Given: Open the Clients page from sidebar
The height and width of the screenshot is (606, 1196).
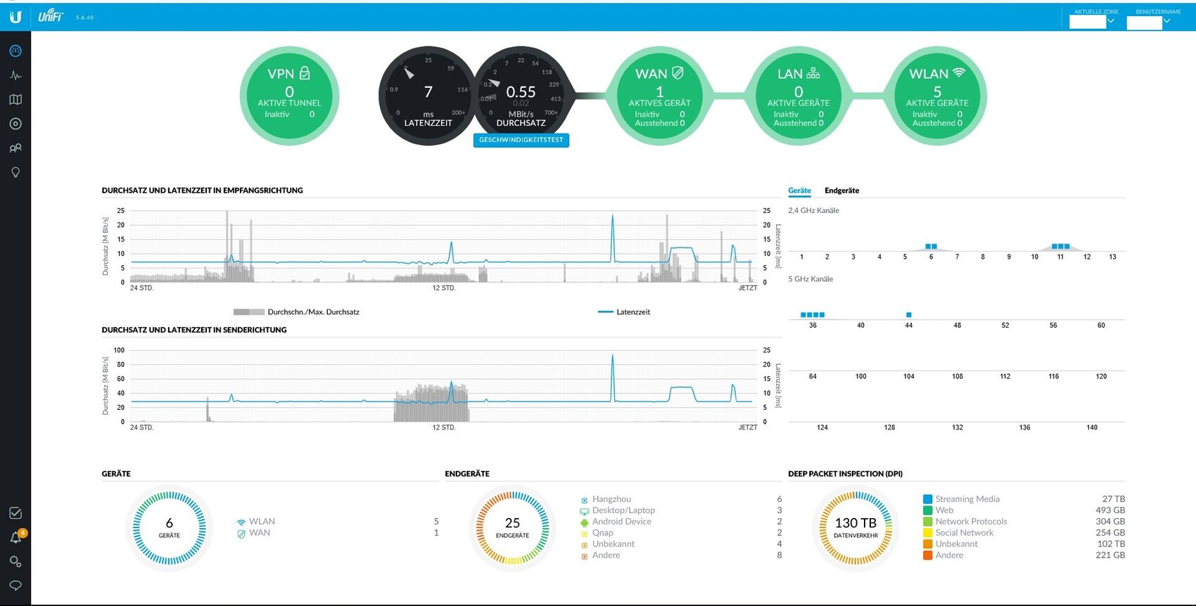Looking at the screenshot, I should [15, 148].
